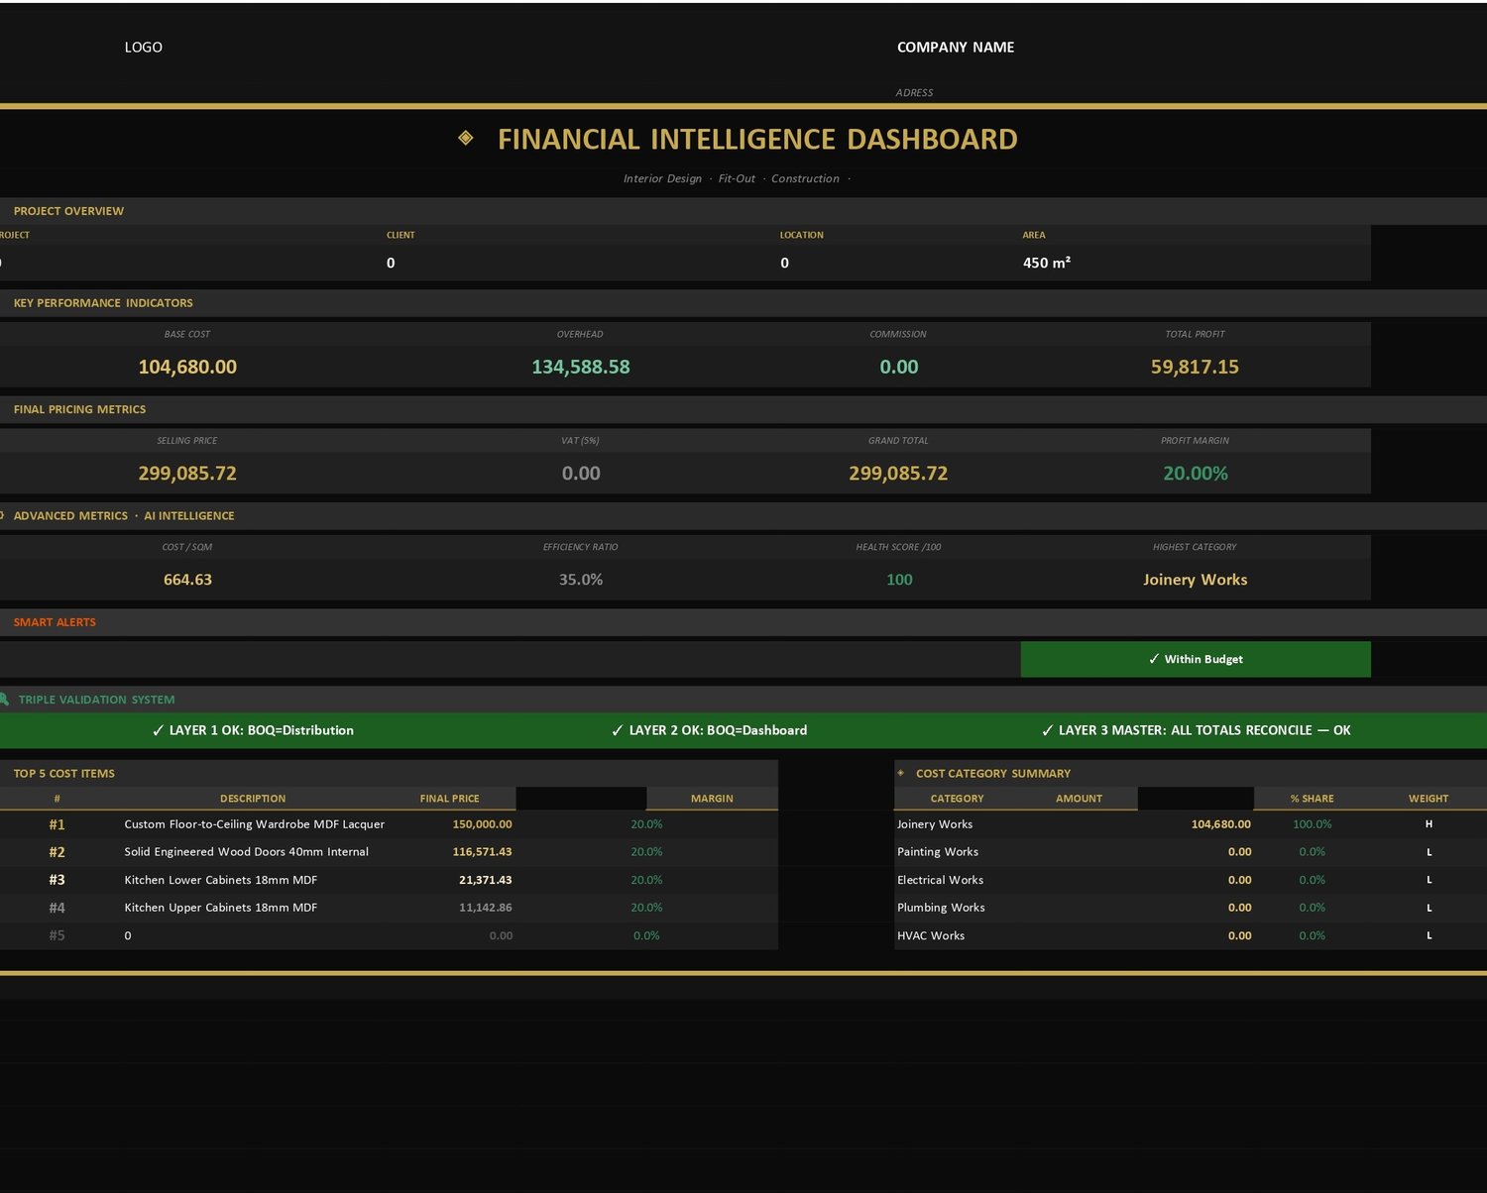The height and width of the screenshot is (1193, 1487).
Task: Select the Layer 2 OK BOQ=Dashboard cell
Action: point(710,730)
